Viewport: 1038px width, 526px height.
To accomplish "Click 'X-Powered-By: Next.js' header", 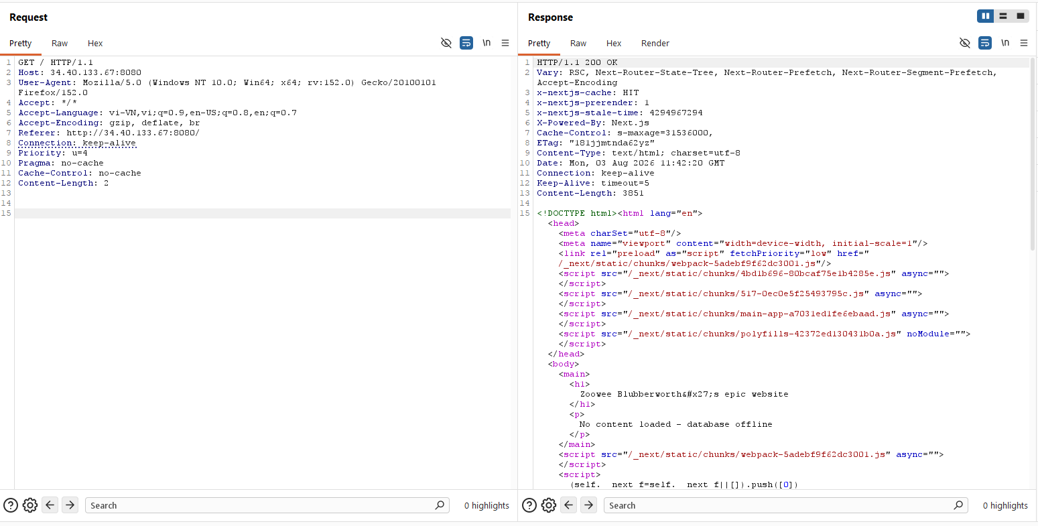I will (x=593, y=123).
